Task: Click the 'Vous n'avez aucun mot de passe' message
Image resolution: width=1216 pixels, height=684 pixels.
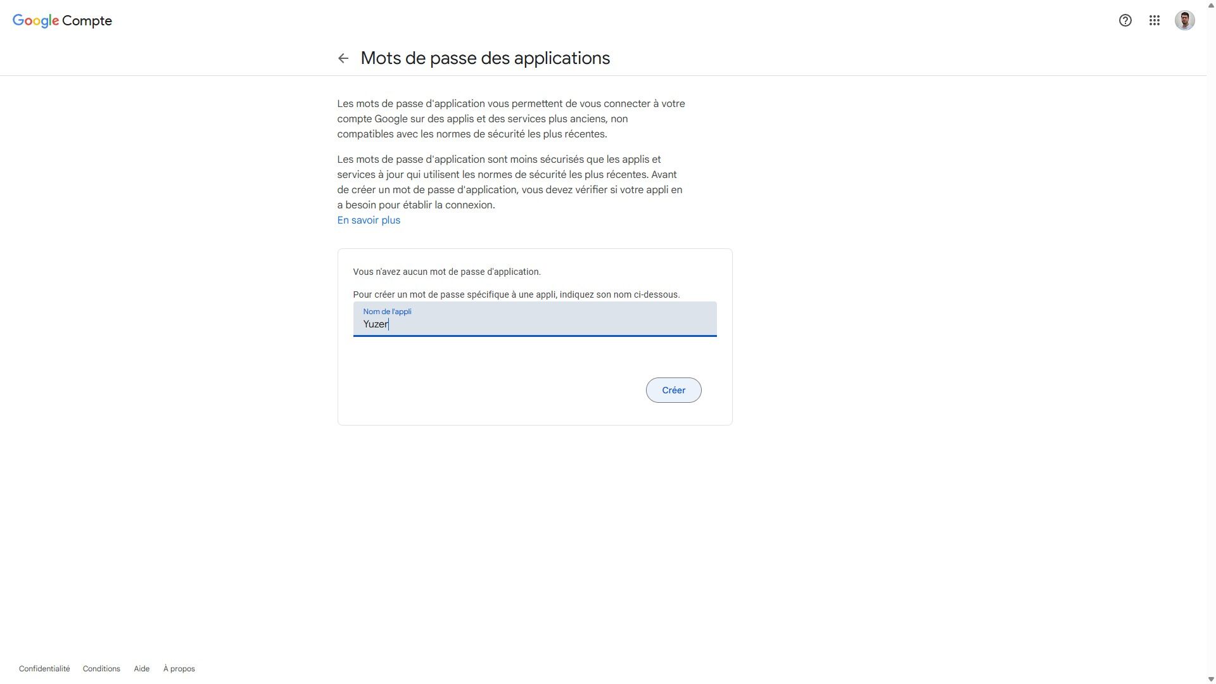Action: tap(446, 272)
